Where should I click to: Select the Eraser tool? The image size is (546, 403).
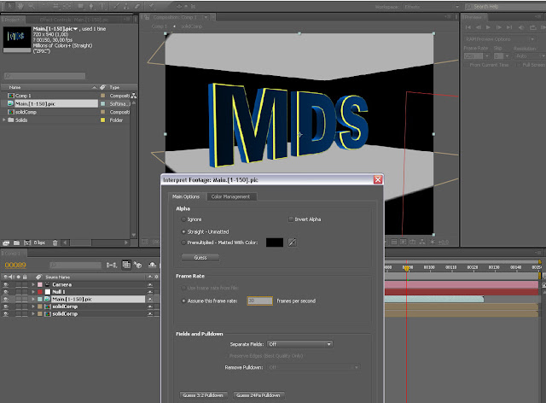coord(137,6)
